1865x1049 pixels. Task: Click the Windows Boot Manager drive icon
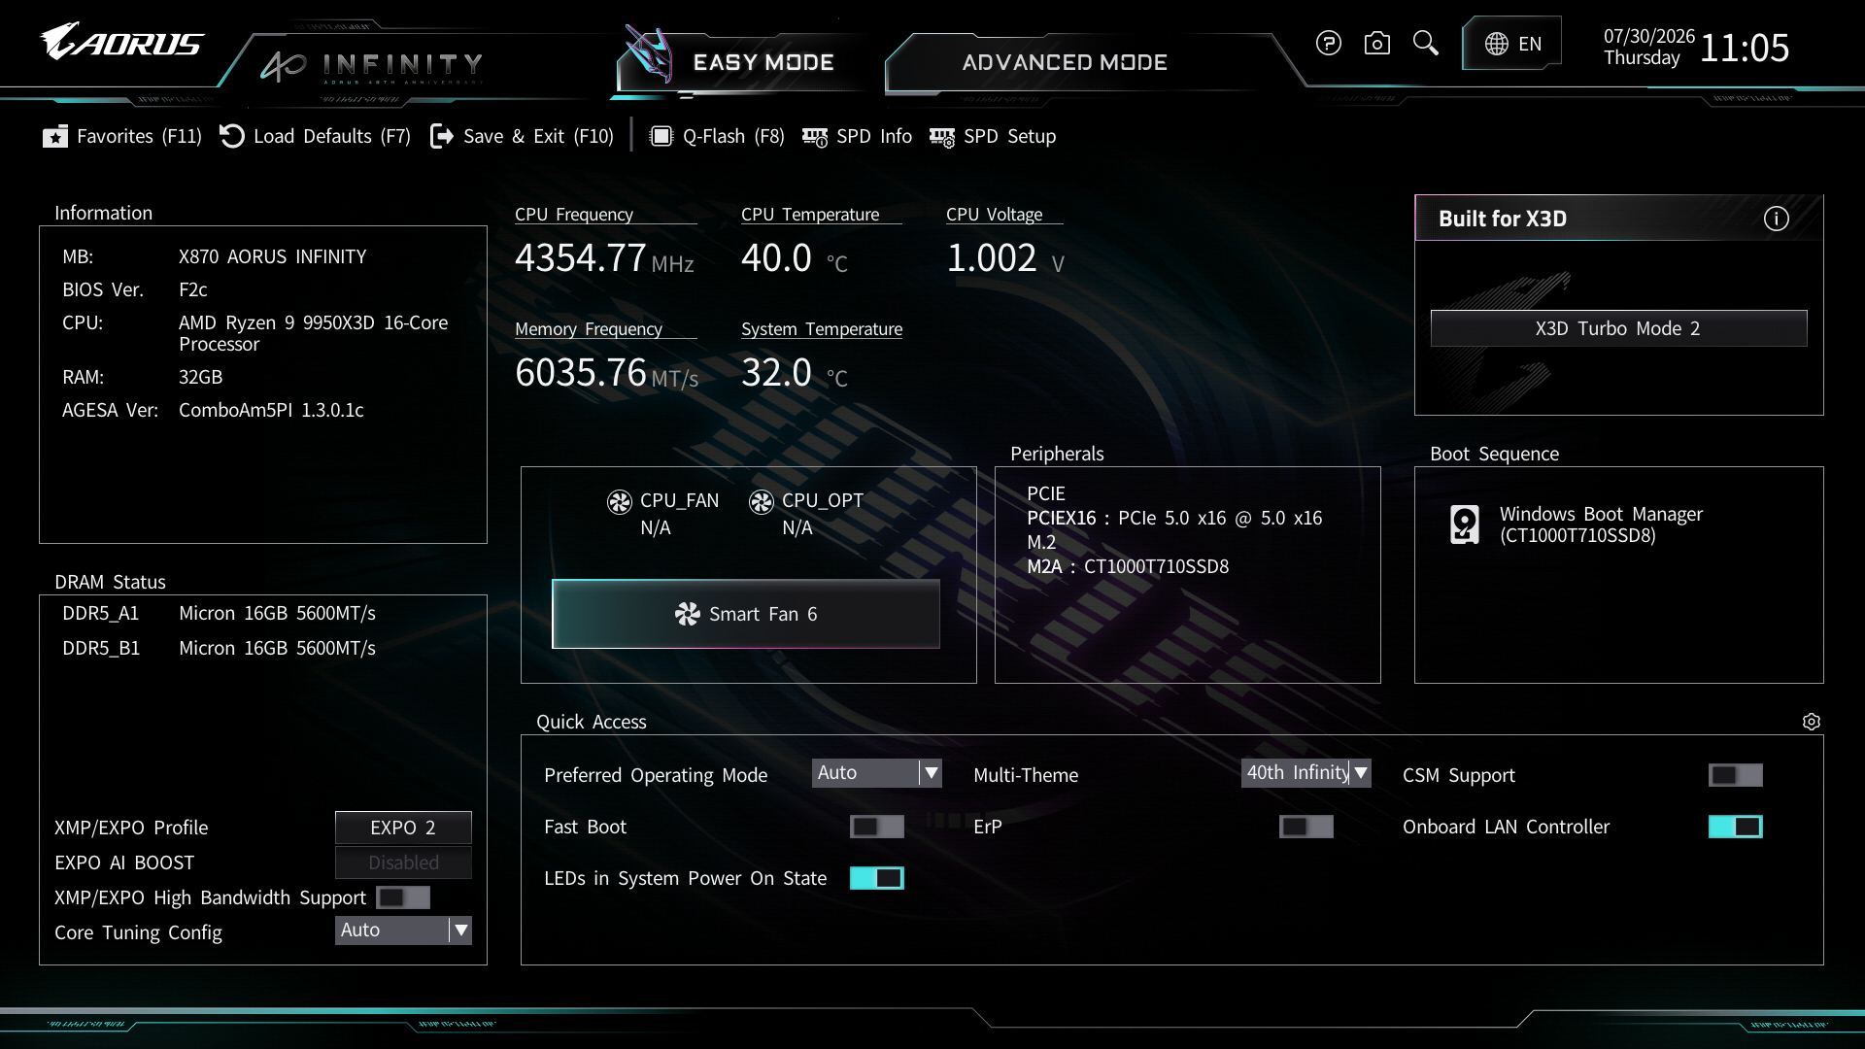pyautogui.click(x=1465, y=524)
